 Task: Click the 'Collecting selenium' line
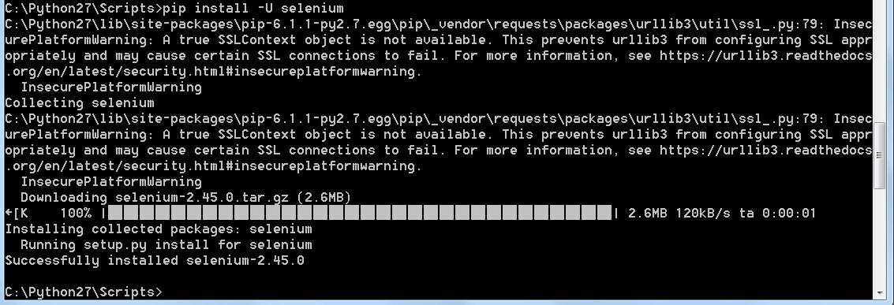[x=79, y=103]
